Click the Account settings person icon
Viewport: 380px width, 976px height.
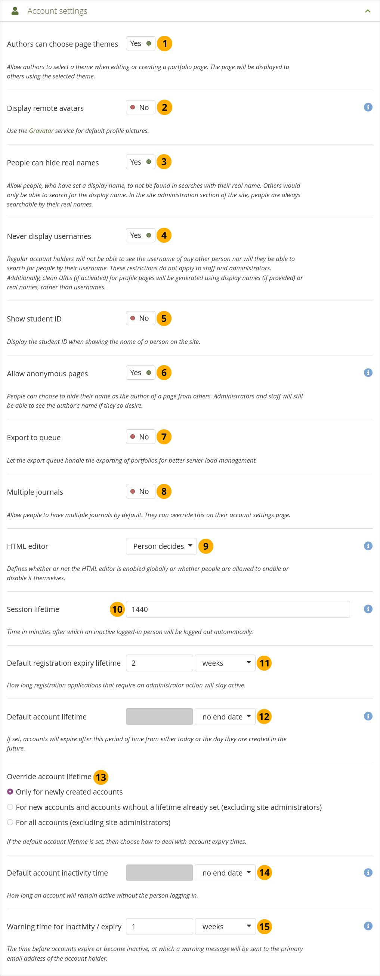pyautogui.click(x=15, y=11)
